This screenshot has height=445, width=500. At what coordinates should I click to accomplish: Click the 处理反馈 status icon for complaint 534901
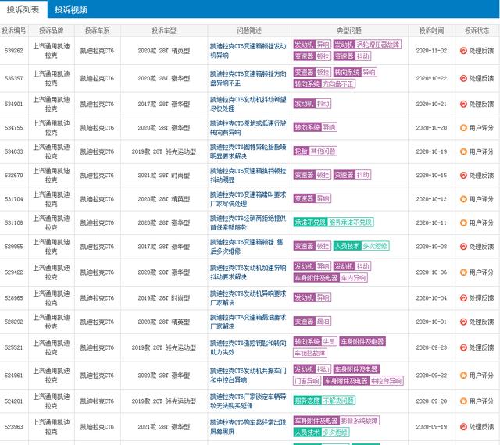tap(463, 105)
